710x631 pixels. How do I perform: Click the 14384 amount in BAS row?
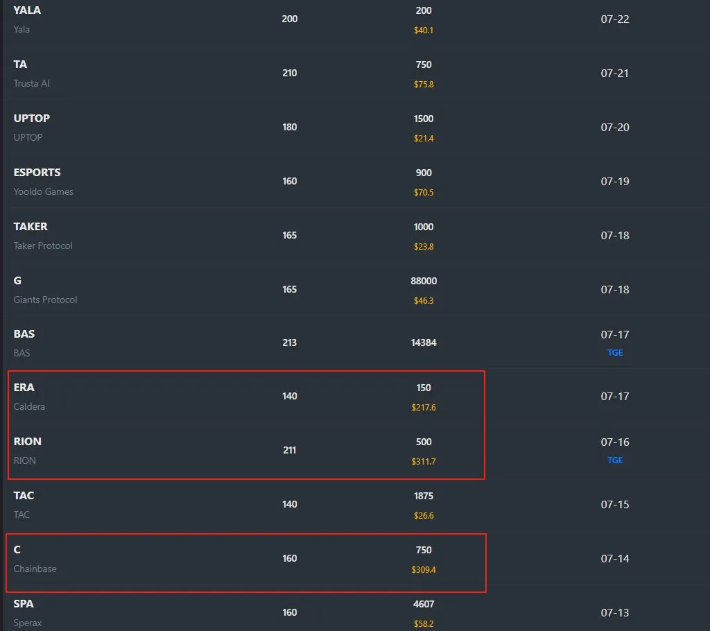click(x=424, y=343)
